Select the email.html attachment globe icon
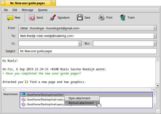The image size is (161, 114). point(24,95)
